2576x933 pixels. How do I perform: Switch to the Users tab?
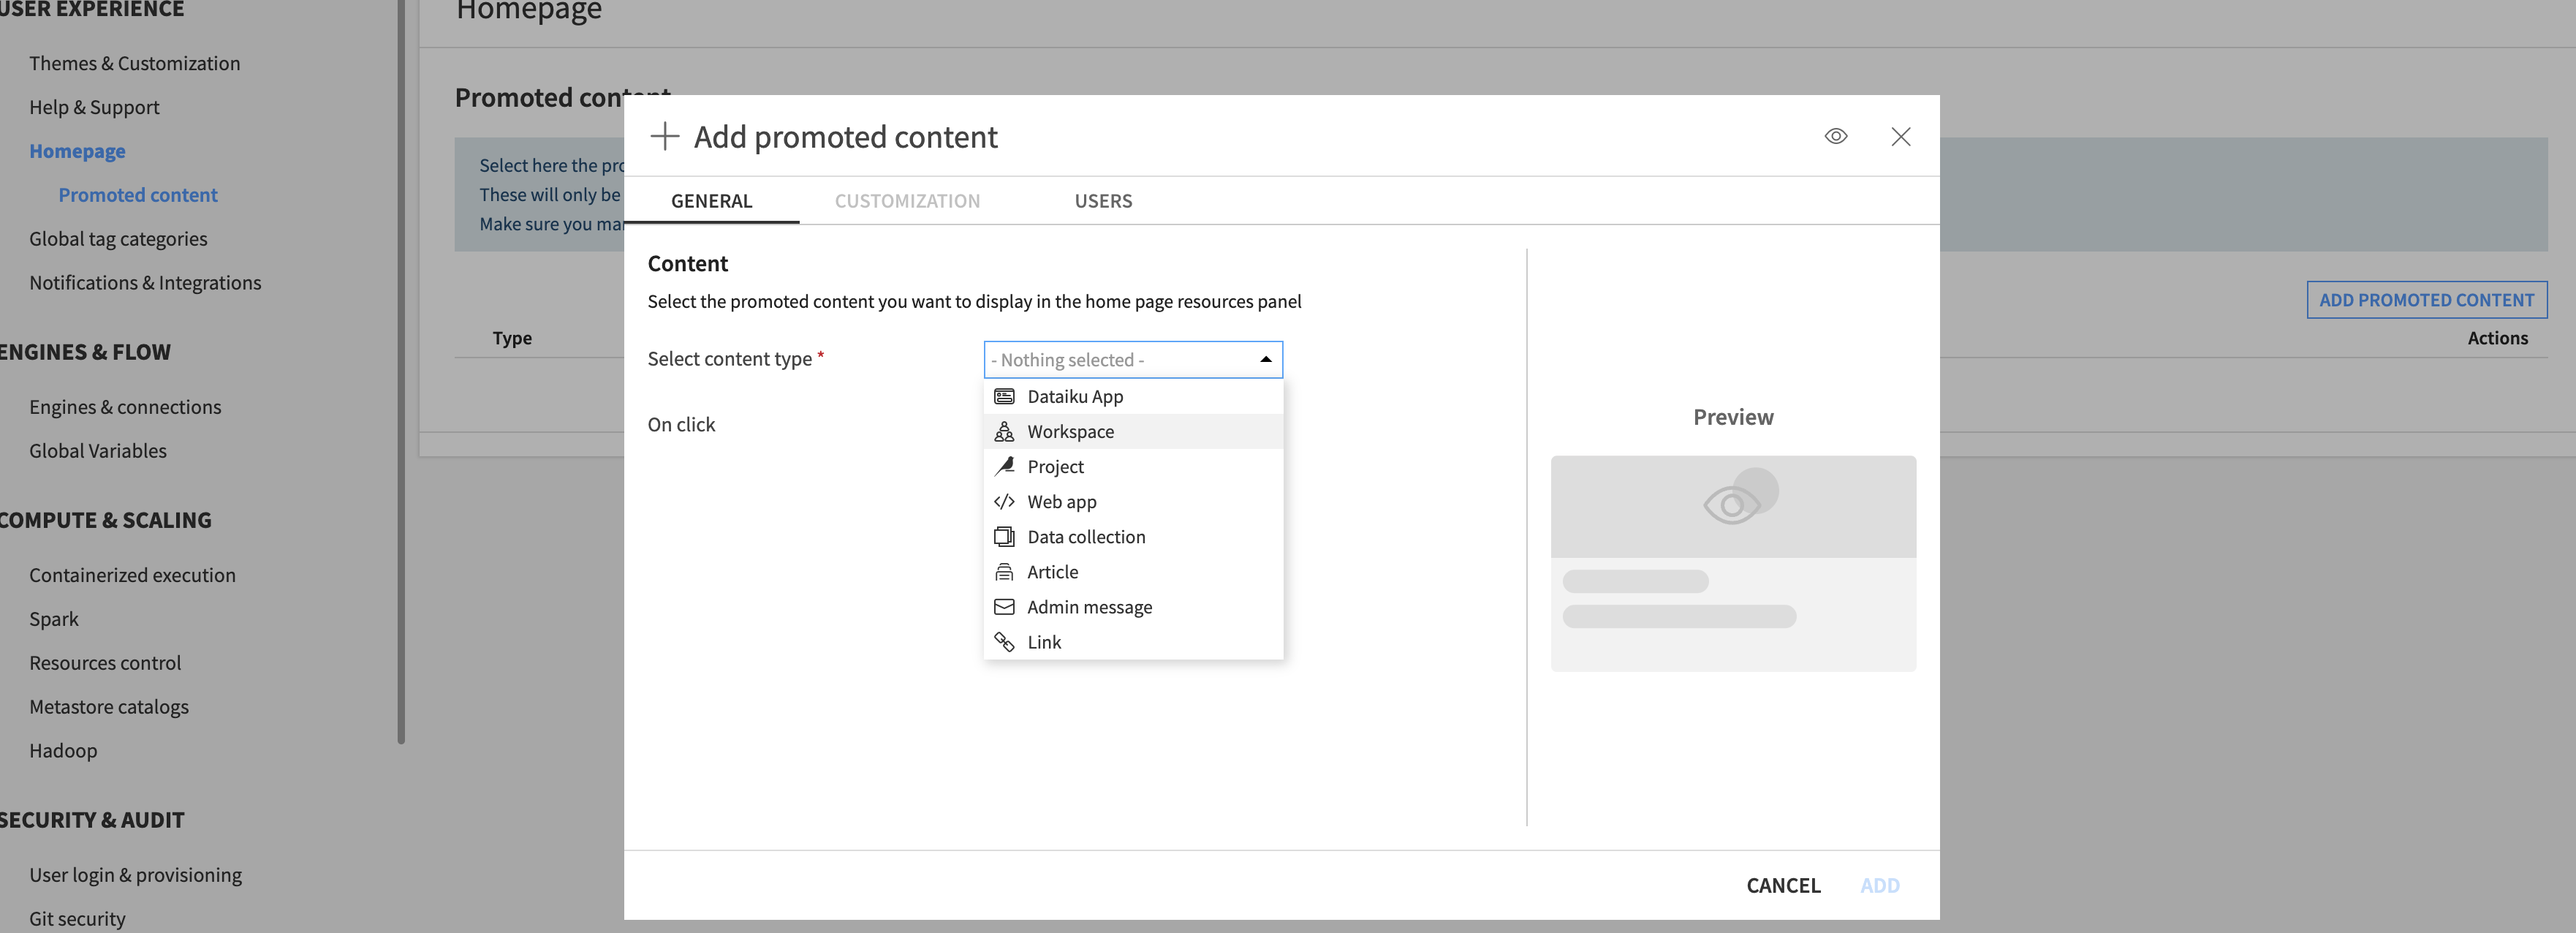(1103, 201)
